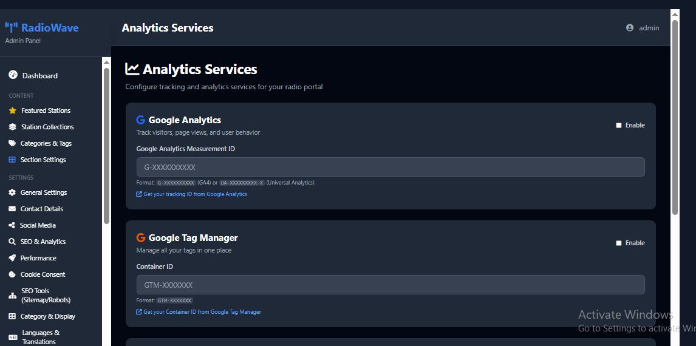Enable the Google Tag Manager checkbox
The image size is (696, 346).
pos(619,243)
